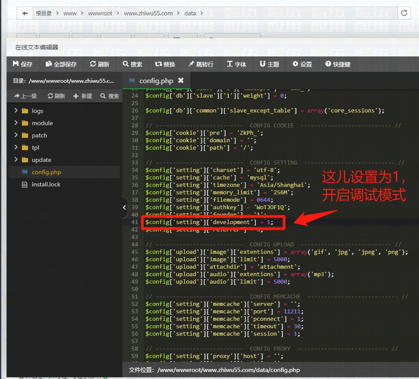The width and height of the screenshot is (419, 379).
Task: Select the config.php editor tab
Action: click(x=156, y=81)
